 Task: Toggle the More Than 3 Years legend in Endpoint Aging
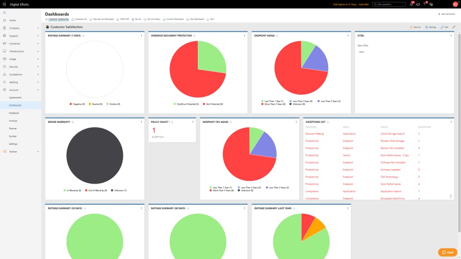pyautogui.click(x=273, y=104)
